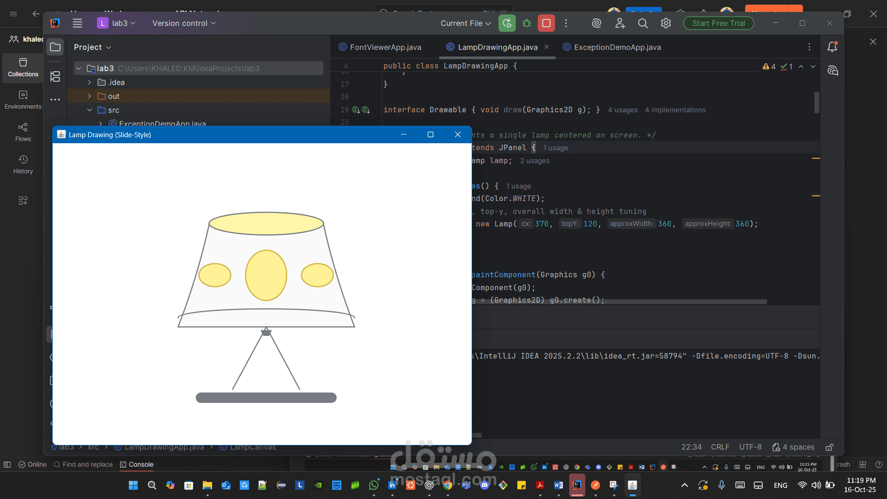Click the ENG language indicator in the taskbar
Screen dimensions: 887x499
[780, 485]
